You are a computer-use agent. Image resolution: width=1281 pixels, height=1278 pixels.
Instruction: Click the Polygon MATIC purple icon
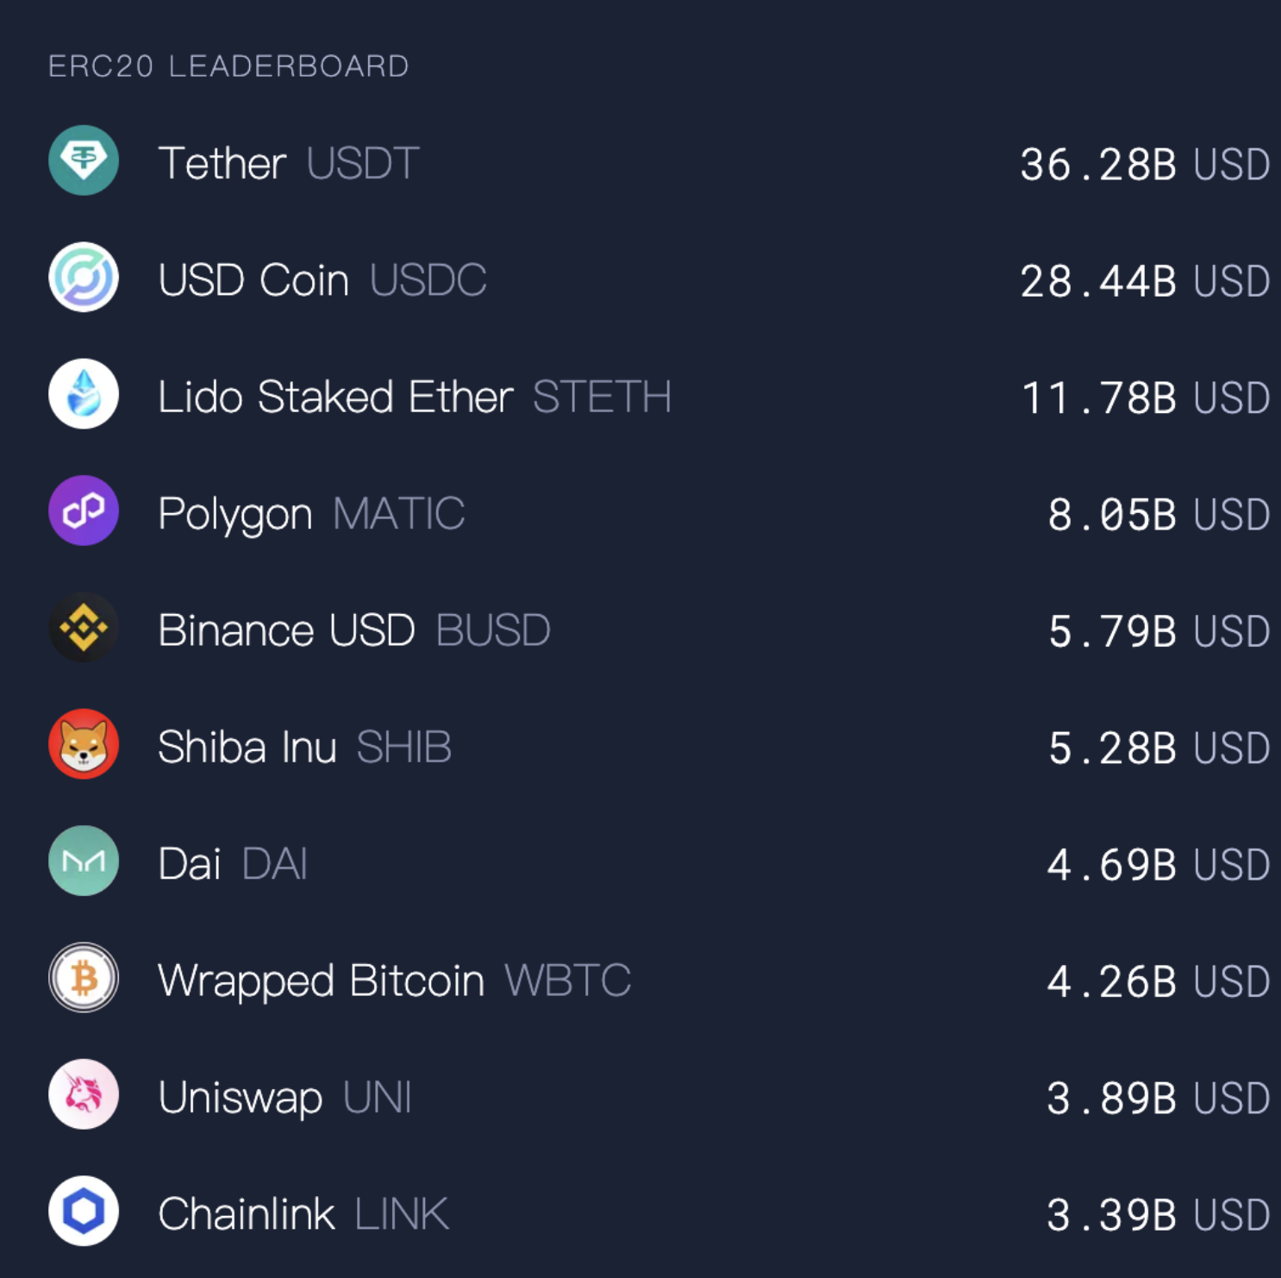click(x=83, y=512)
